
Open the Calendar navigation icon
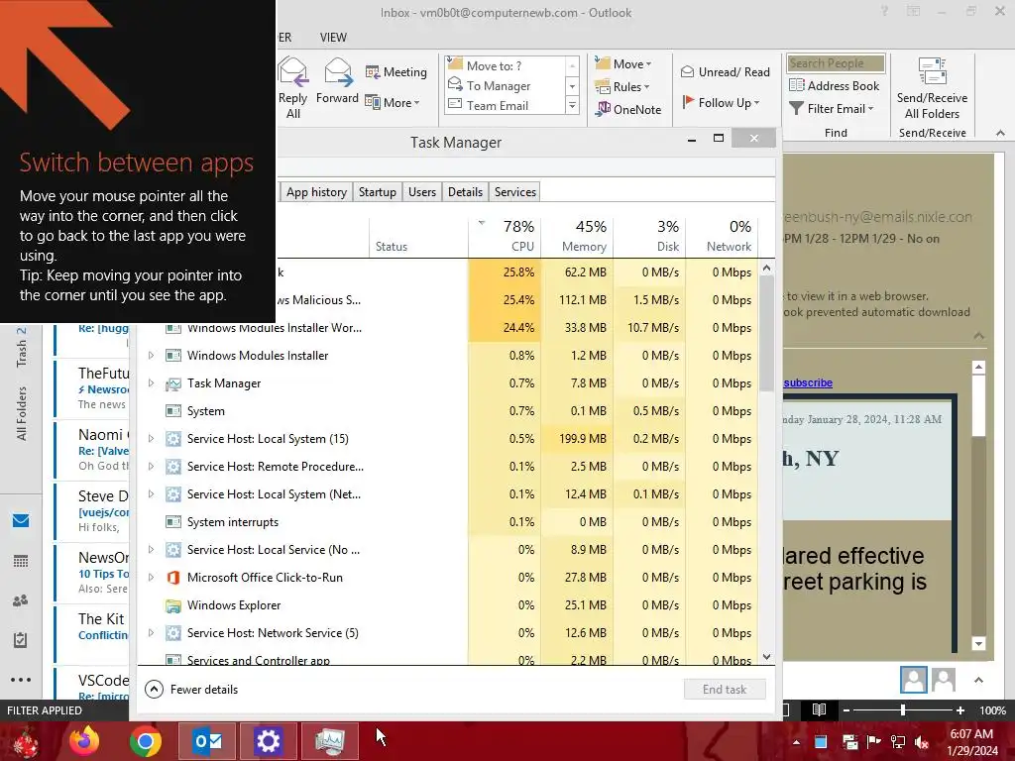pyautogui.click(x=21, y=561)
